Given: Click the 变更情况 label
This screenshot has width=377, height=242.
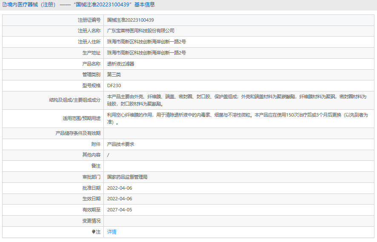Looking at the screenshot, I should [91, 221].
